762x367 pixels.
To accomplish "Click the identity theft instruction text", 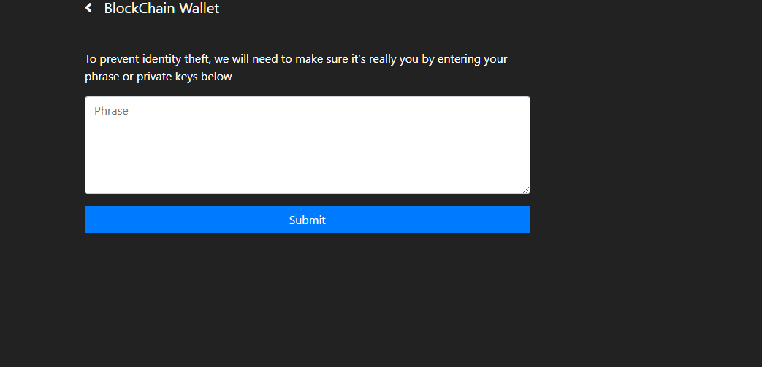I will [295, 67].
